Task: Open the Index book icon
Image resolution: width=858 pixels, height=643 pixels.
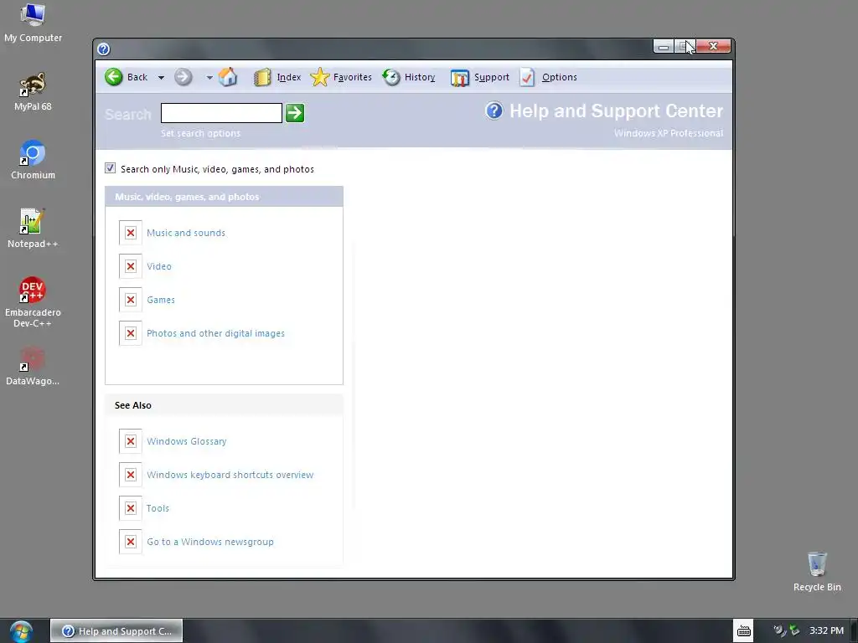Action: click(x=262, y=77)
